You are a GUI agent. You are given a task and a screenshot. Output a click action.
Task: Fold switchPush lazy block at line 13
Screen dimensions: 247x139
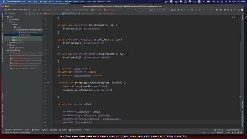point(52,25)
